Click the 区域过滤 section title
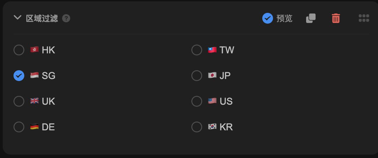This screenshot has width=378, height=158. pyautogui.click(x=42, y=18)
